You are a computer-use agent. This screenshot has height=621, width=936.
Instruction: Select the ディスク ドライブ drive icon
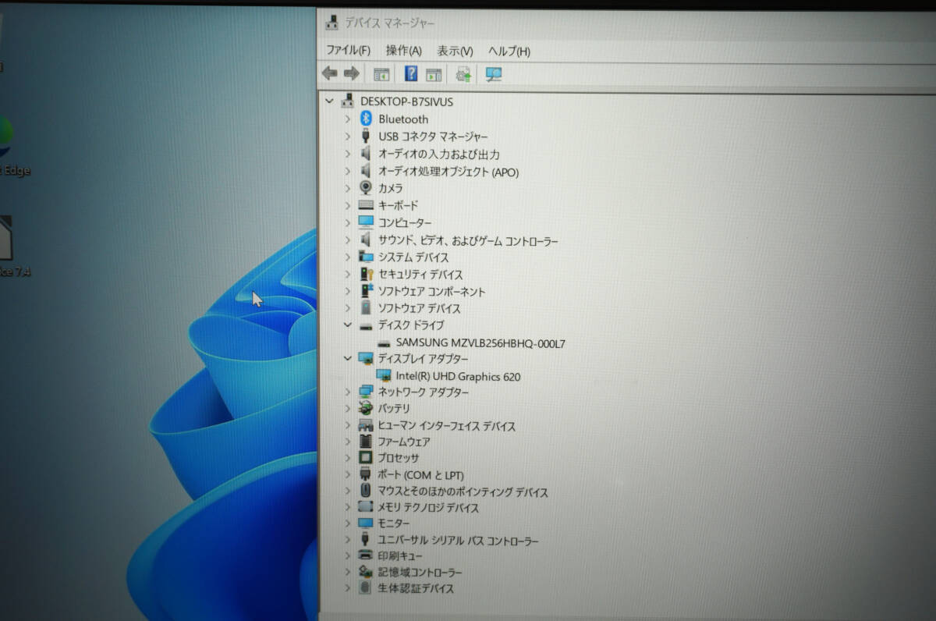click(366, 325)
